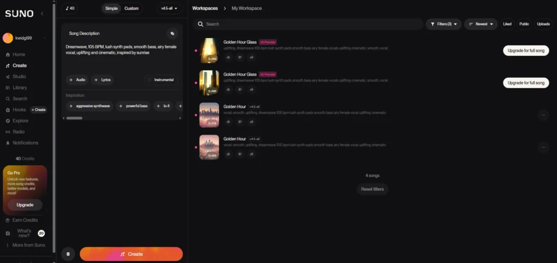557x263 pixels.
Task: Collapse the sidebar with the chevron icon
Action: [42, 14]
